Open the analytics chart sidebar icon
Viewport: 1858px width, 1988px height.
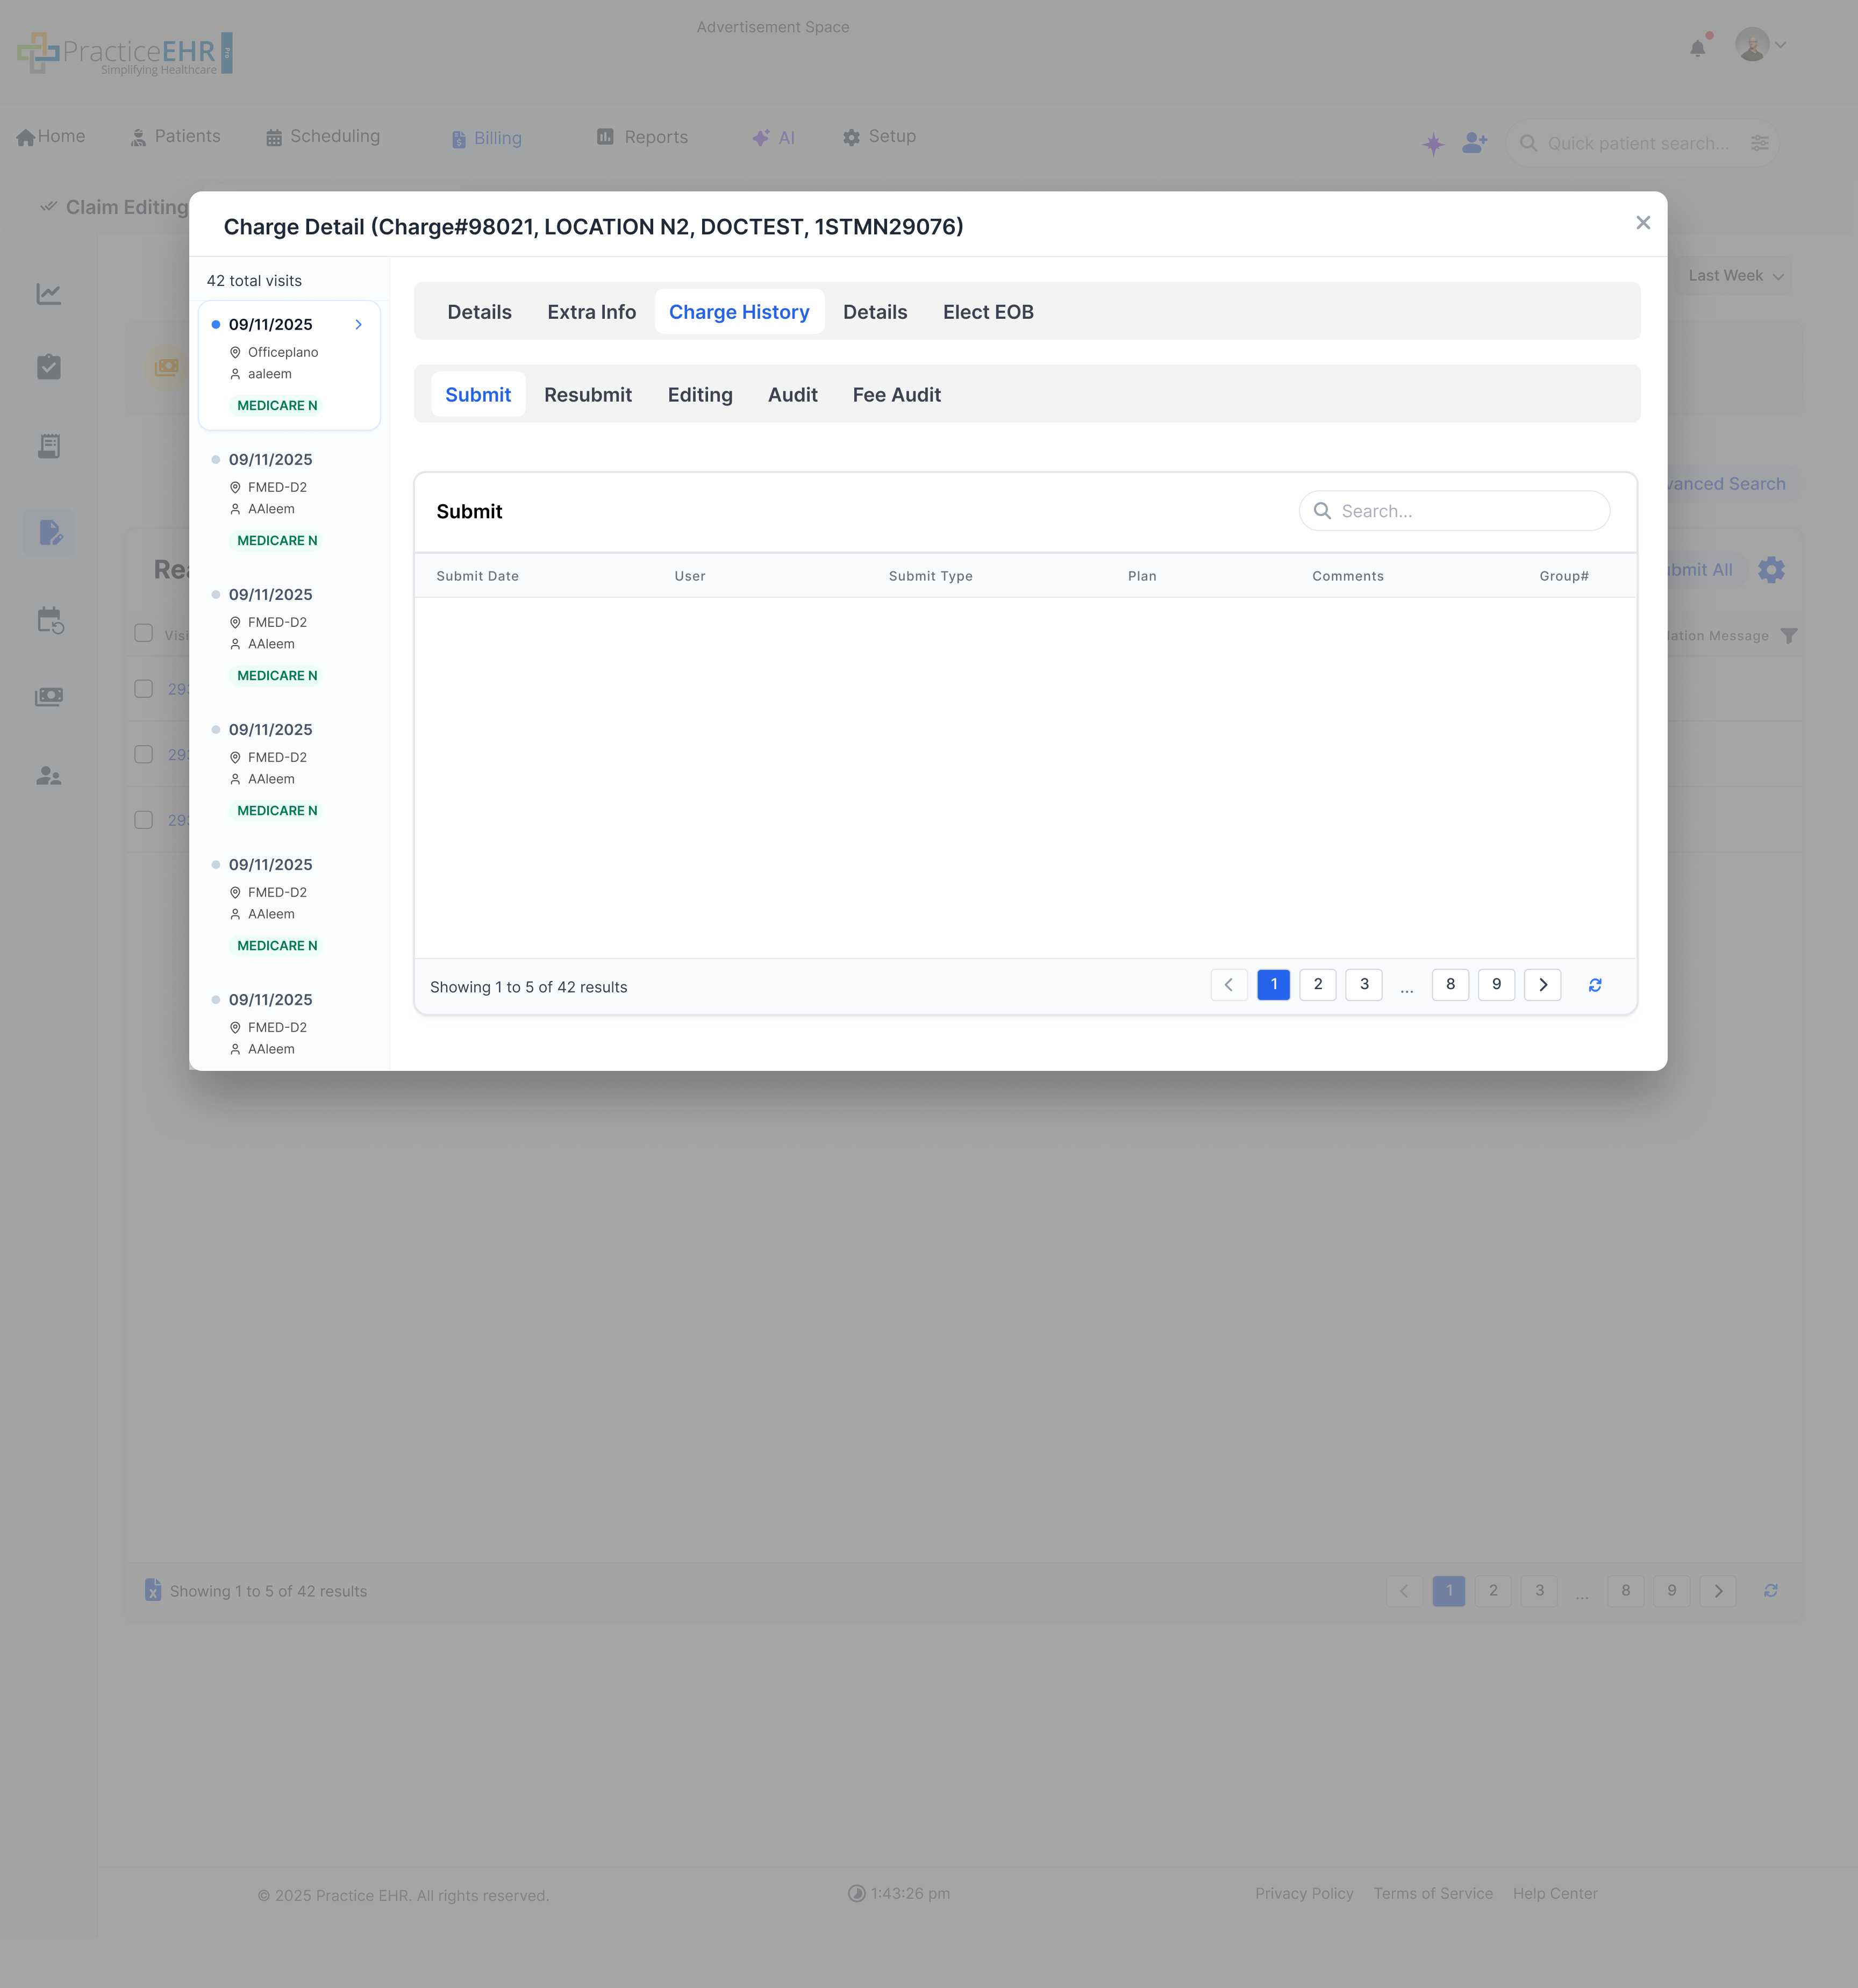pos(49,294)
